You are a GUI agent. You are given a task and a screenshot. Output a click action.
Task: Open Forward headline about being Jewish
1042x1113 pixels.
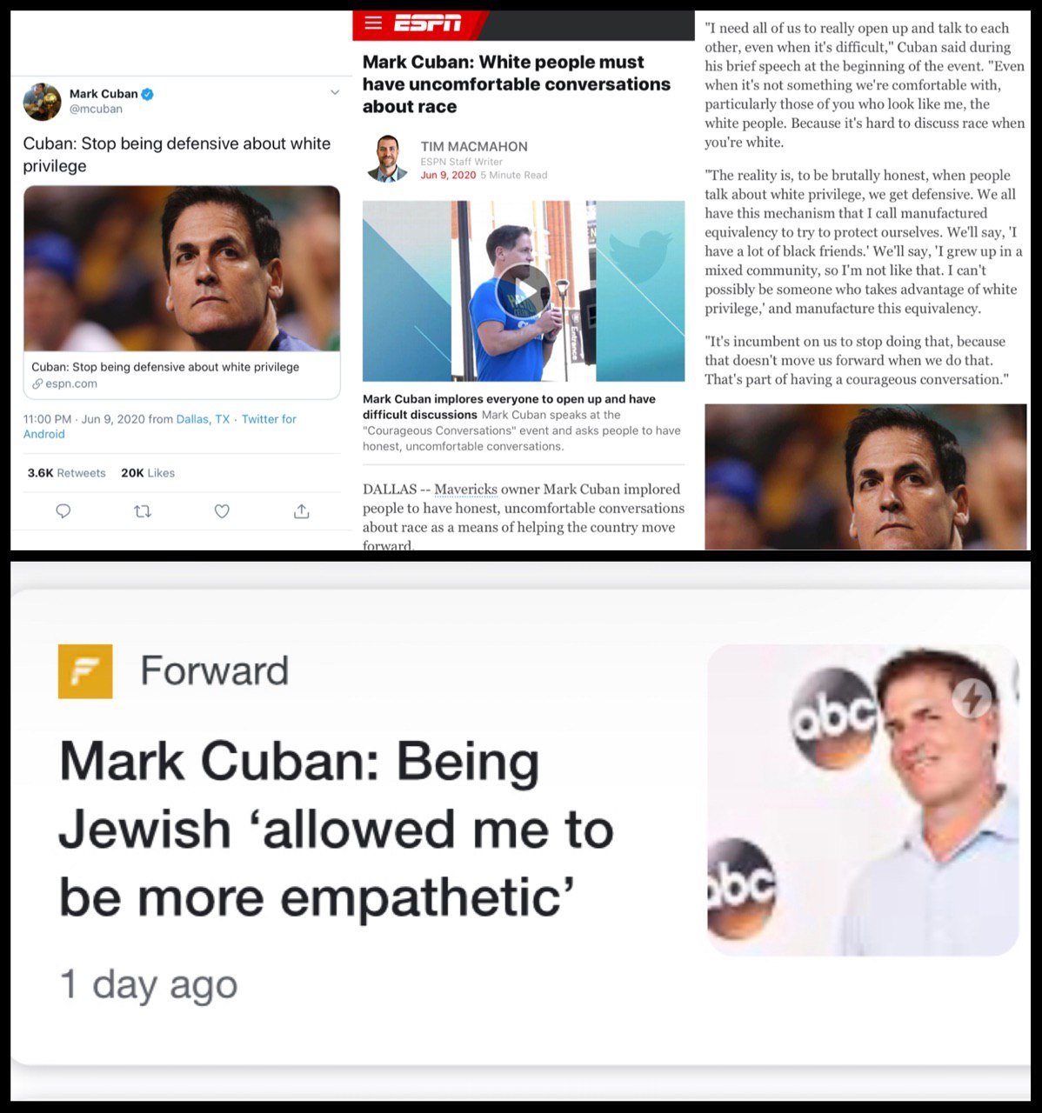337,830
